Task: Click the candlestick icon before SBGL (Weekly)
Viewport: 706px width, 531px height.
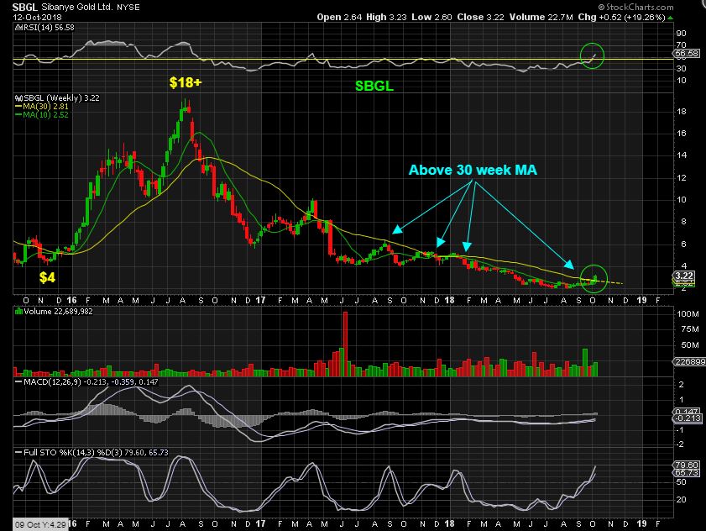Action: coord(19,98)
